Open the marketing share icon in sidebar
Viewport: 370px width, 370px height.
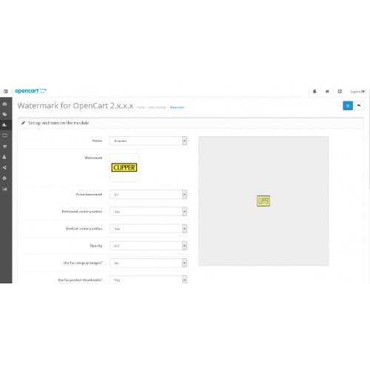pyautogui.click(x=4, y=168)
